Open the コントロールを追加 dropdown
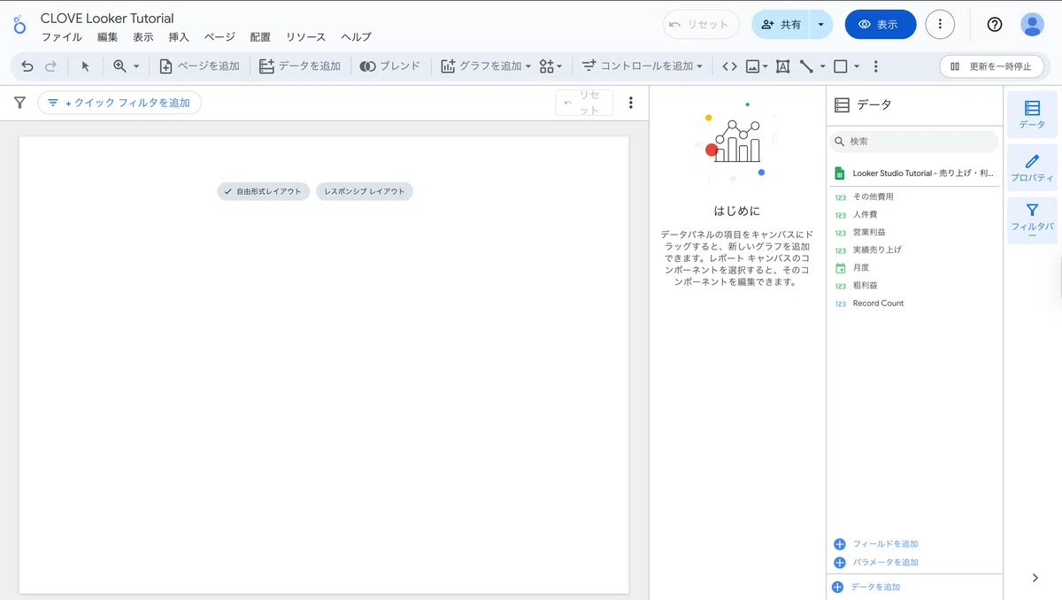1062x600 pixels. pyautogui.click(x=642, y=66)
